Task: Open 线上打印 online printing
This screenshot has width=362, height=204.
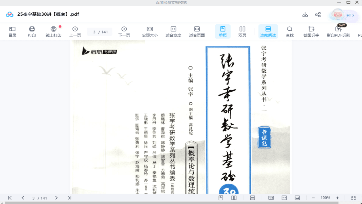Action: 53,31
